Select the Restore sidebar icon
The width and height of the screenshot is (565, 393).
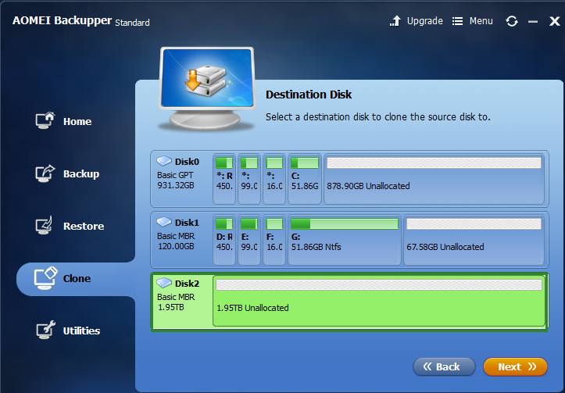click(45, 226)
